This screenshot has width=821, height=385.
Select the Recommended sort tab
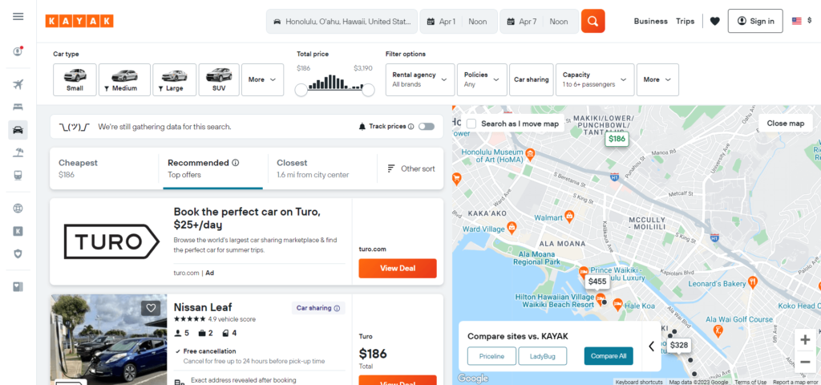[x=213, y=168]
